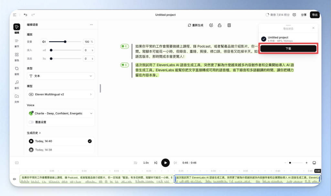Open the Eleven Multilingual v2 model selector
This screenshot has height=196, width=331.
[61, 94]
